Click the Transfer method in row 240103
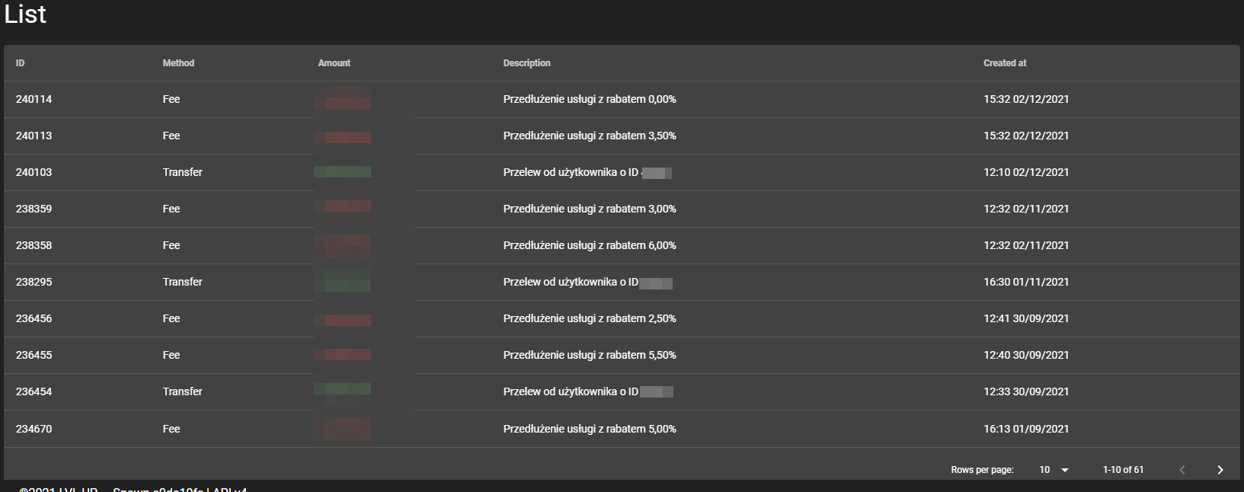 click(x=183, y=172)
